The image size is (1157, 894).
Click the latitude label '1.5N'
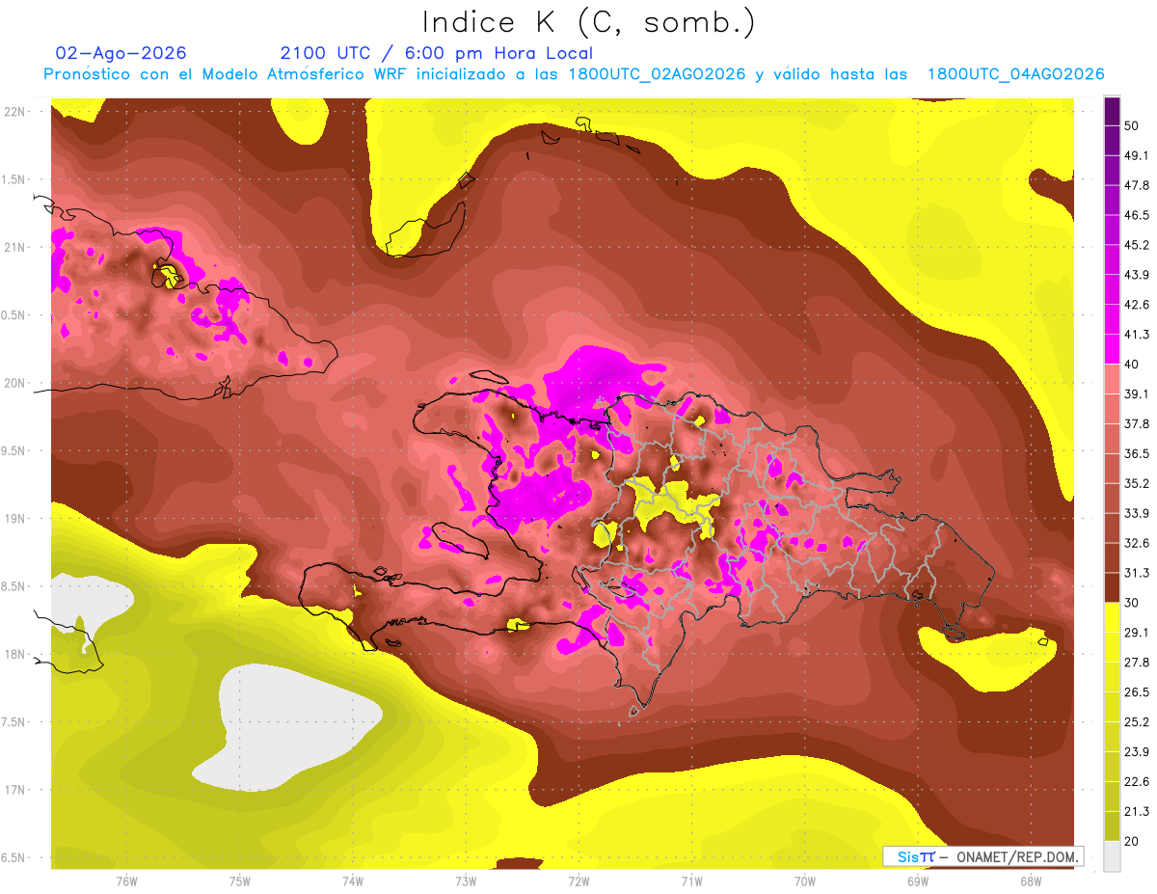tap(14, 179)
